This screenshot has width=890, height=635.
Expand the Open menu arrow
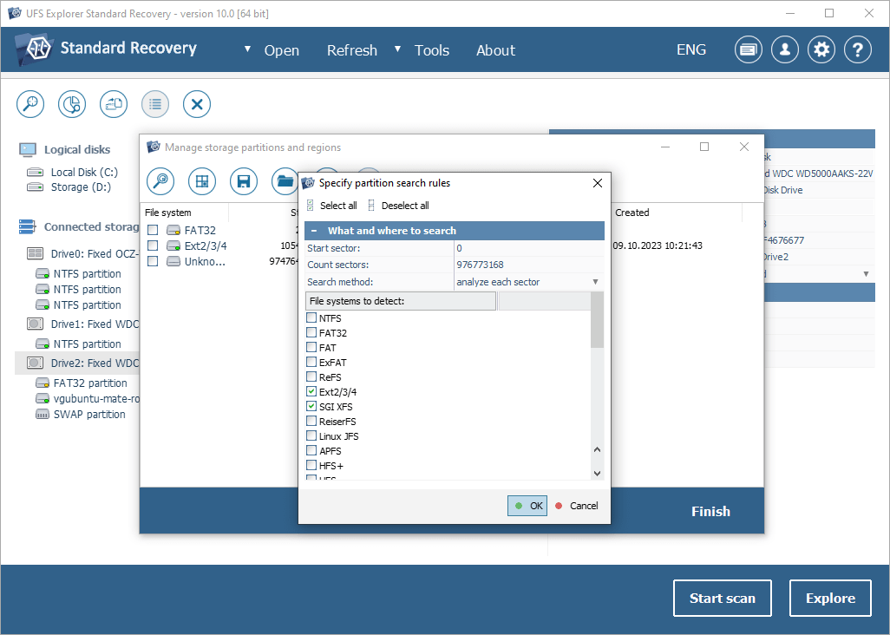(x=247, y=49)
